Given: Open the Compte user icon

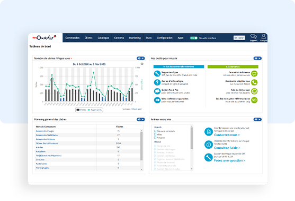Looking at the screenshot, I should point(263,36).
